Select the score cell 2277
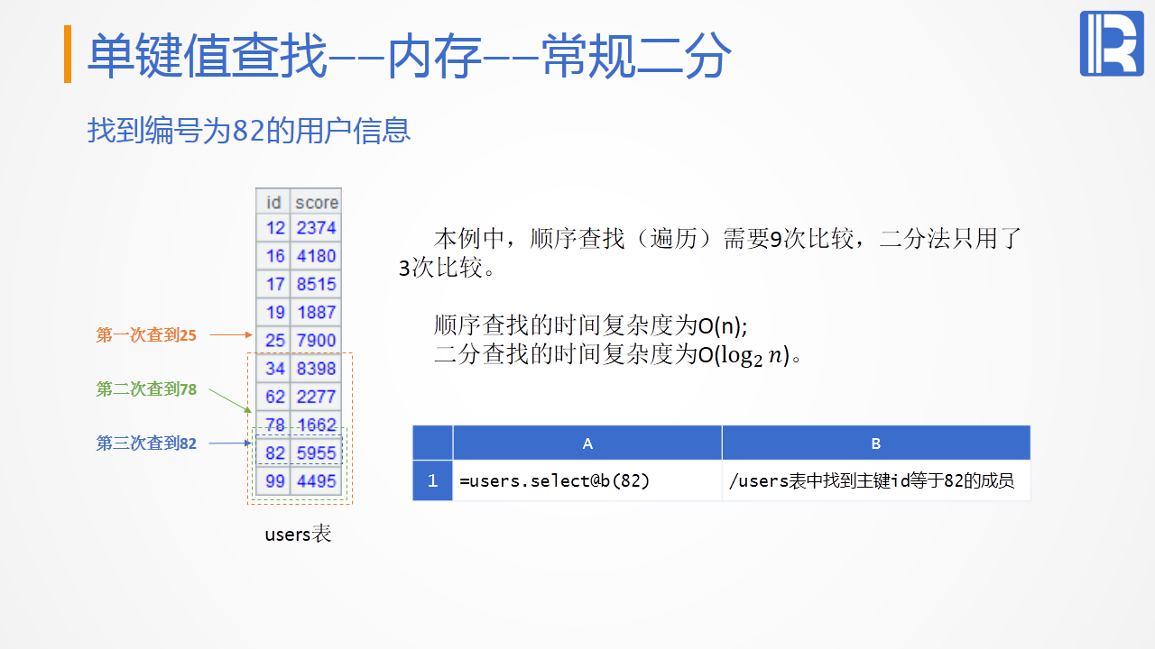 tap(317, 396)
